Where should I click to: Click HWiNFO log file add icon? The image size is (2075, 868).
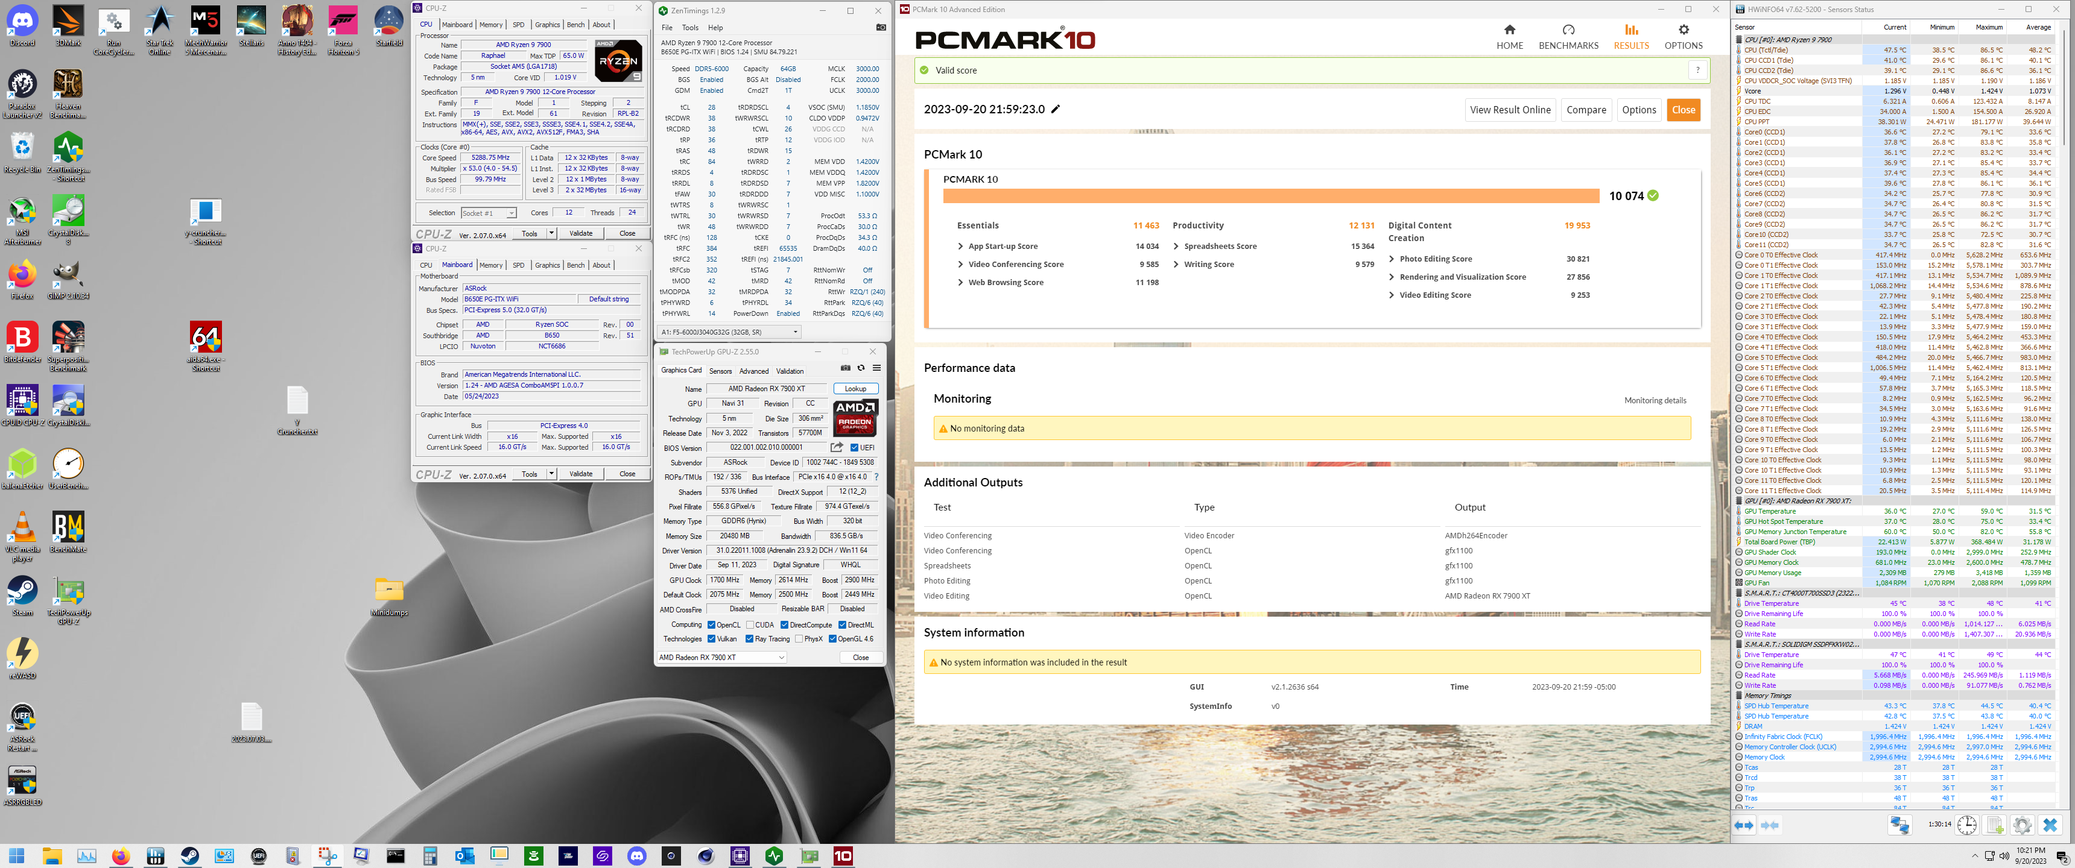click(x=1994, y=825)
